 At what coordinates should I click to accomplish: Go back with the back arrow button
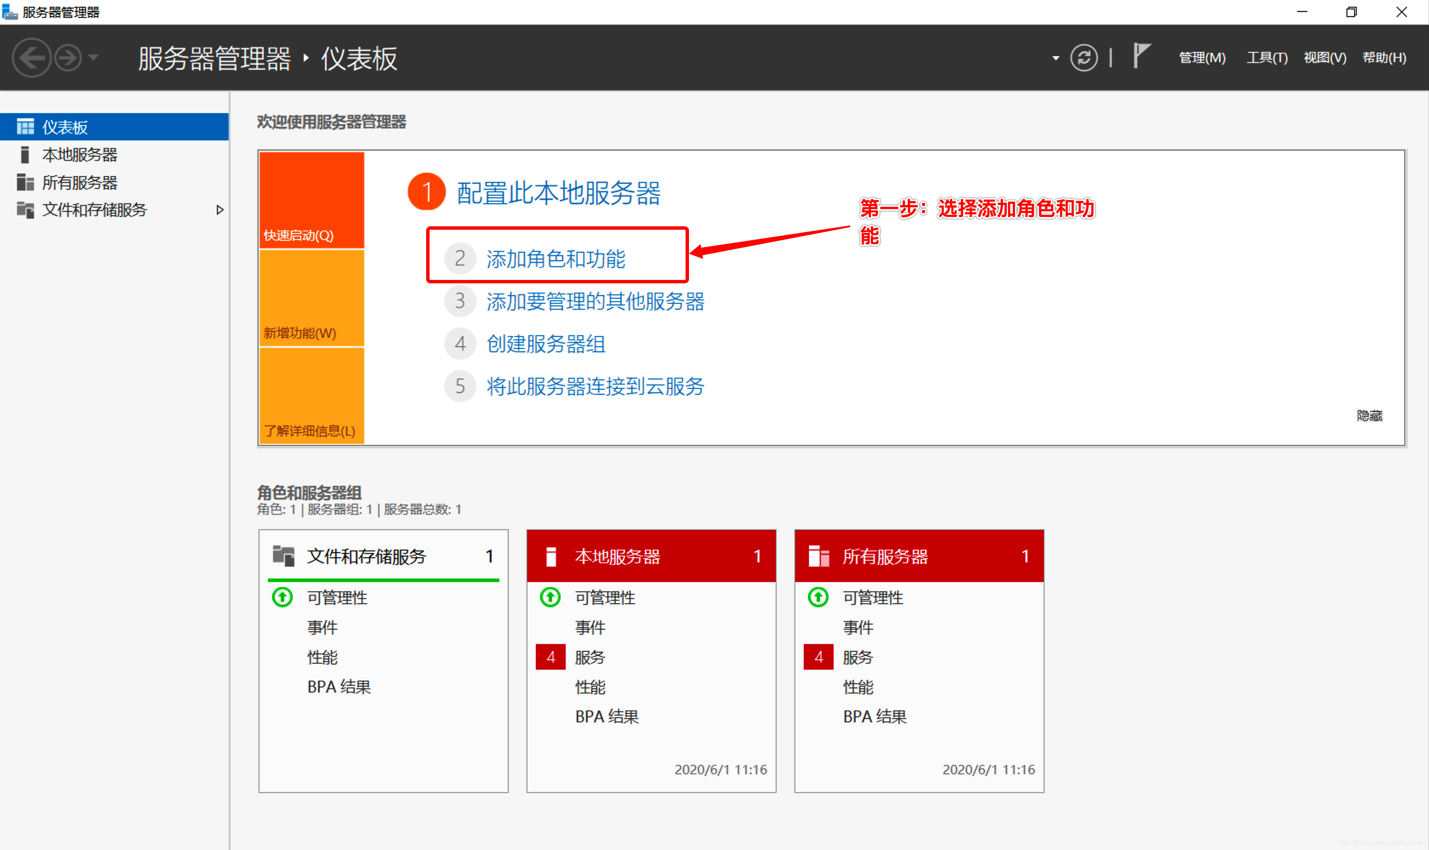32,57
